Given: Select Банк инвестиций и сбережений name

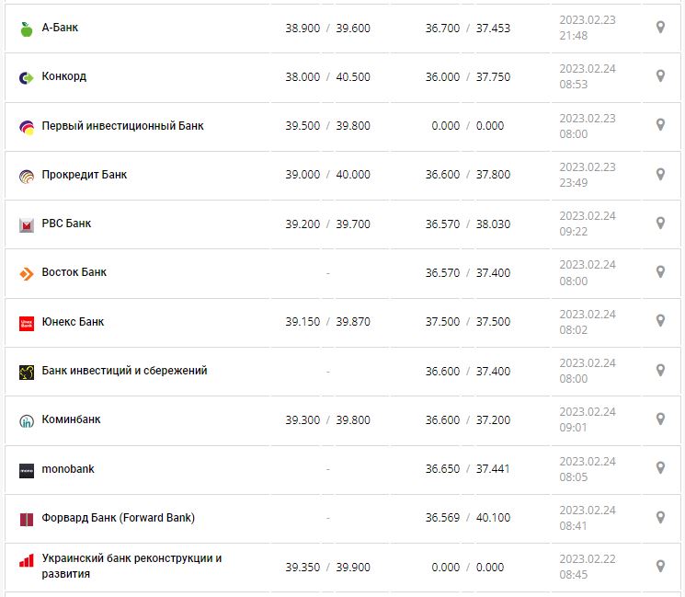Looking at the screenshot, I should pyautogui.click(x=124, y=371).
